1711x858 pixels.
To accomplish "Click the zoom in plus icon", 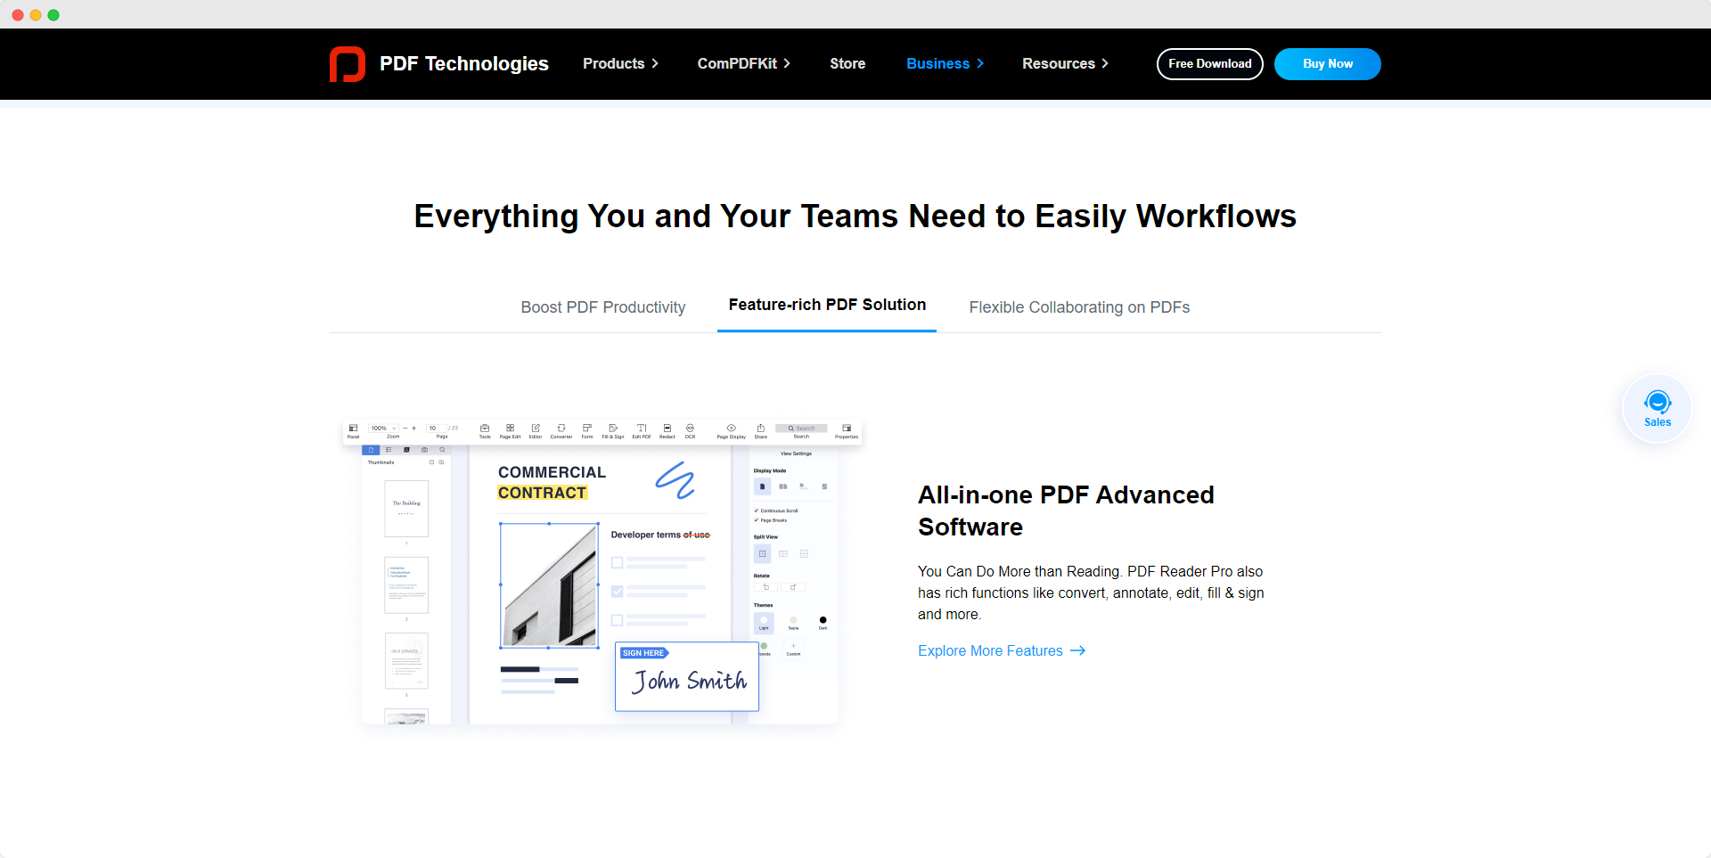I will [x=413, y=429].
